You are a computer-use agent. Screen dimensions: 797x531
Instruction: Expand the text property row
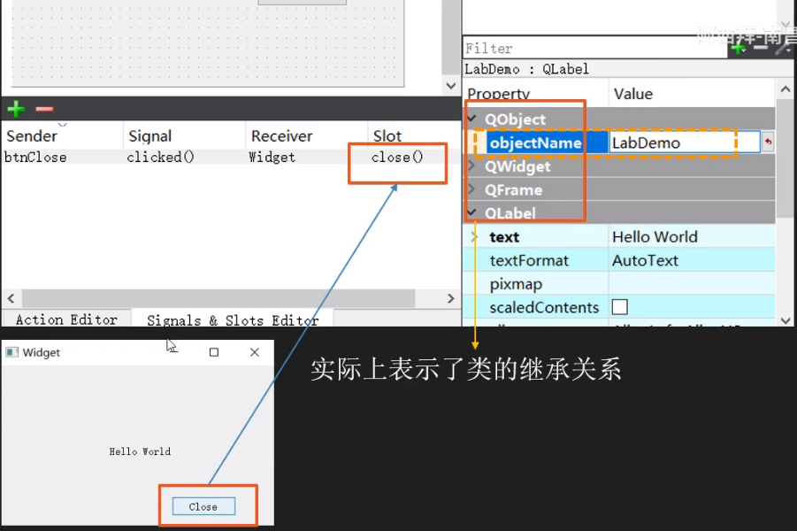click(x=475, y=237)
